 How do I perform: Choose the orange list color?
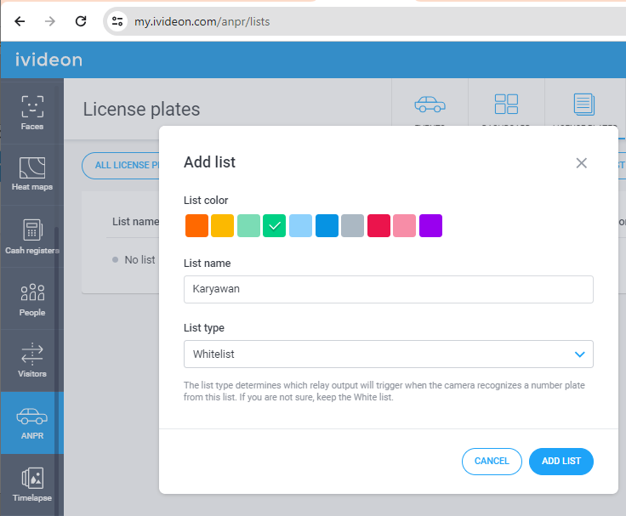pos(196,225)
